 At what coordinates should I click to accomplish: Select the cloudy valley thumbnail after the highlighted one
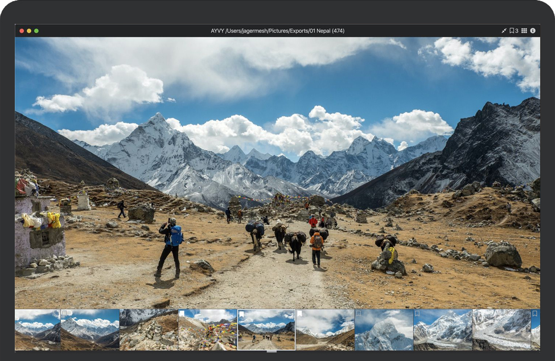[325, 330]
